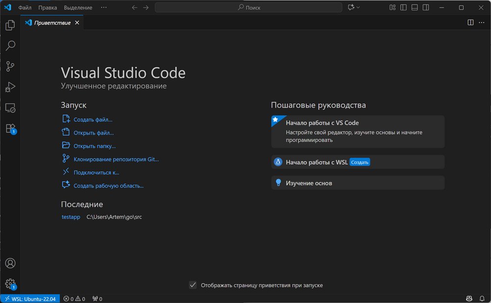The width and height of the screenshot is (491, 303).
Task: Expand the hidden menu items ellipsis
Action: 103,7
